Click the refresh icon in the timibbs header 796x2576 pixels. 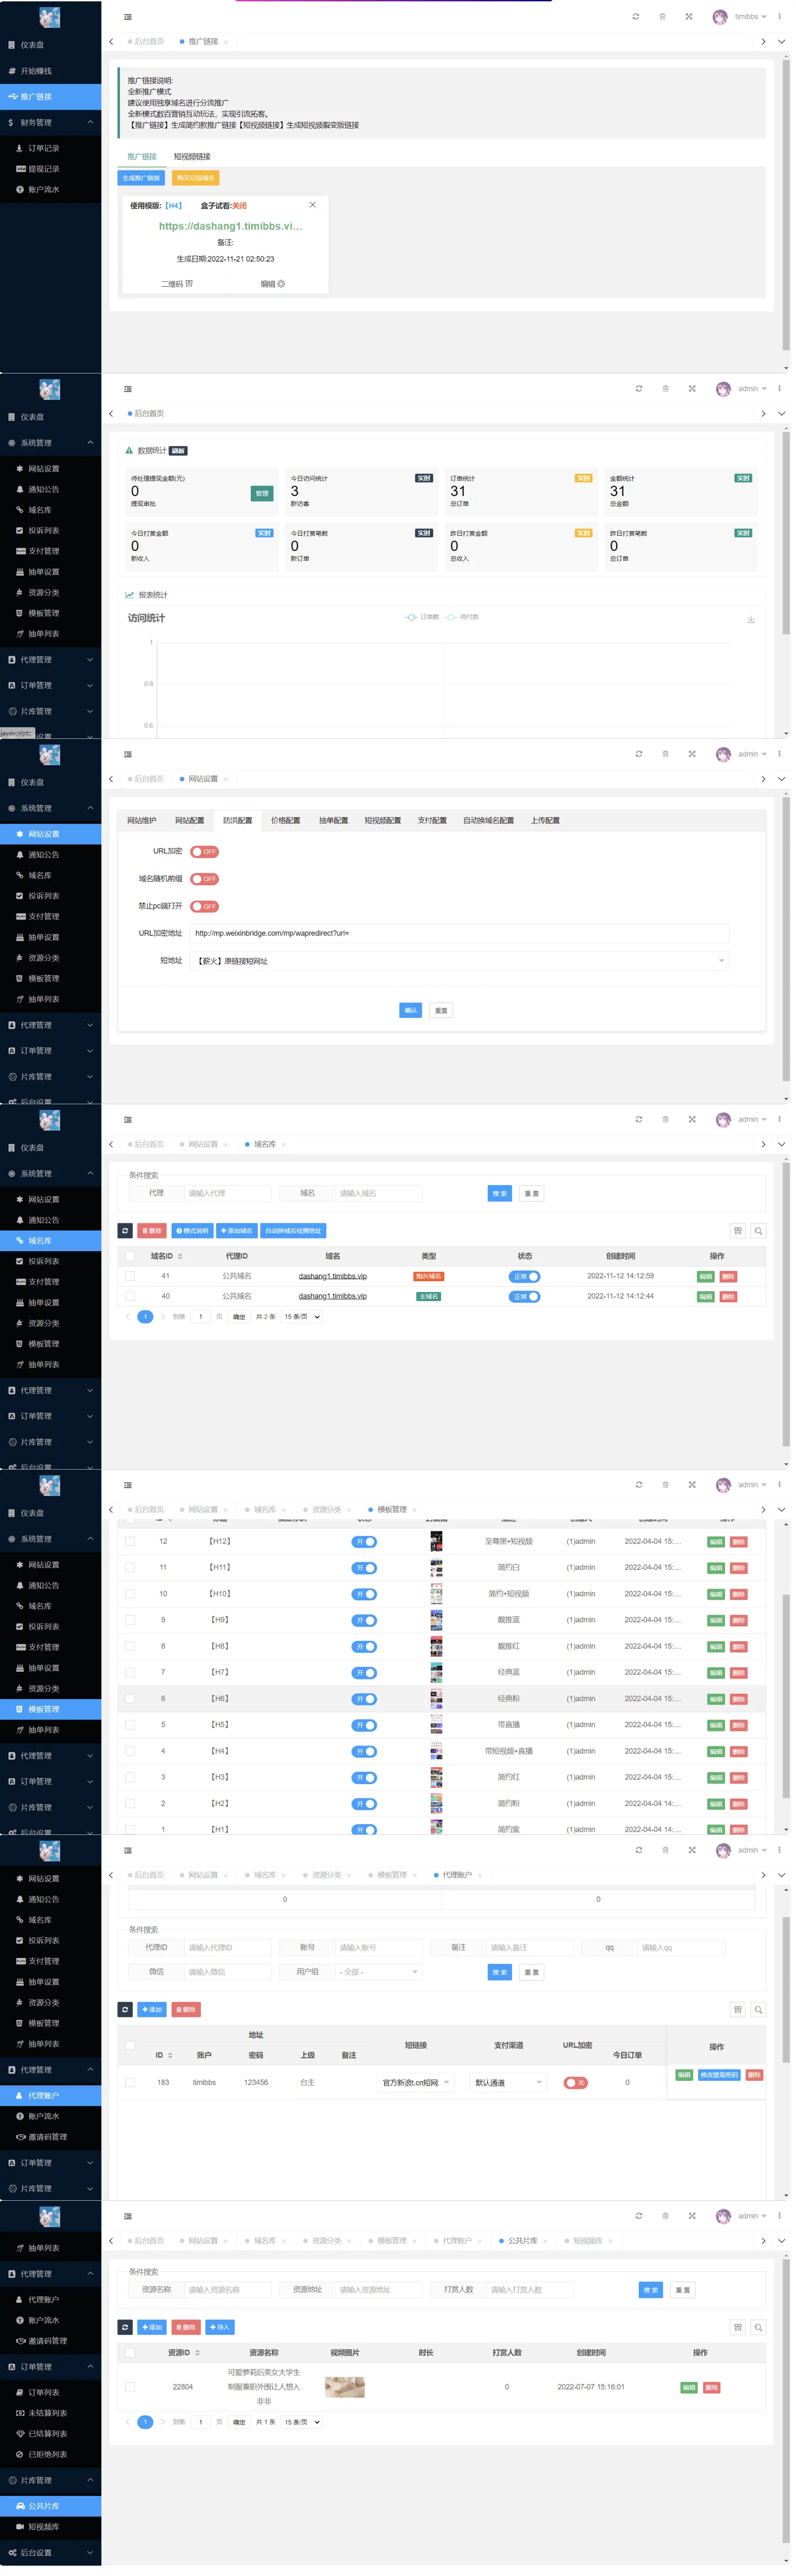pyautogui.click(x=636, y=17)
